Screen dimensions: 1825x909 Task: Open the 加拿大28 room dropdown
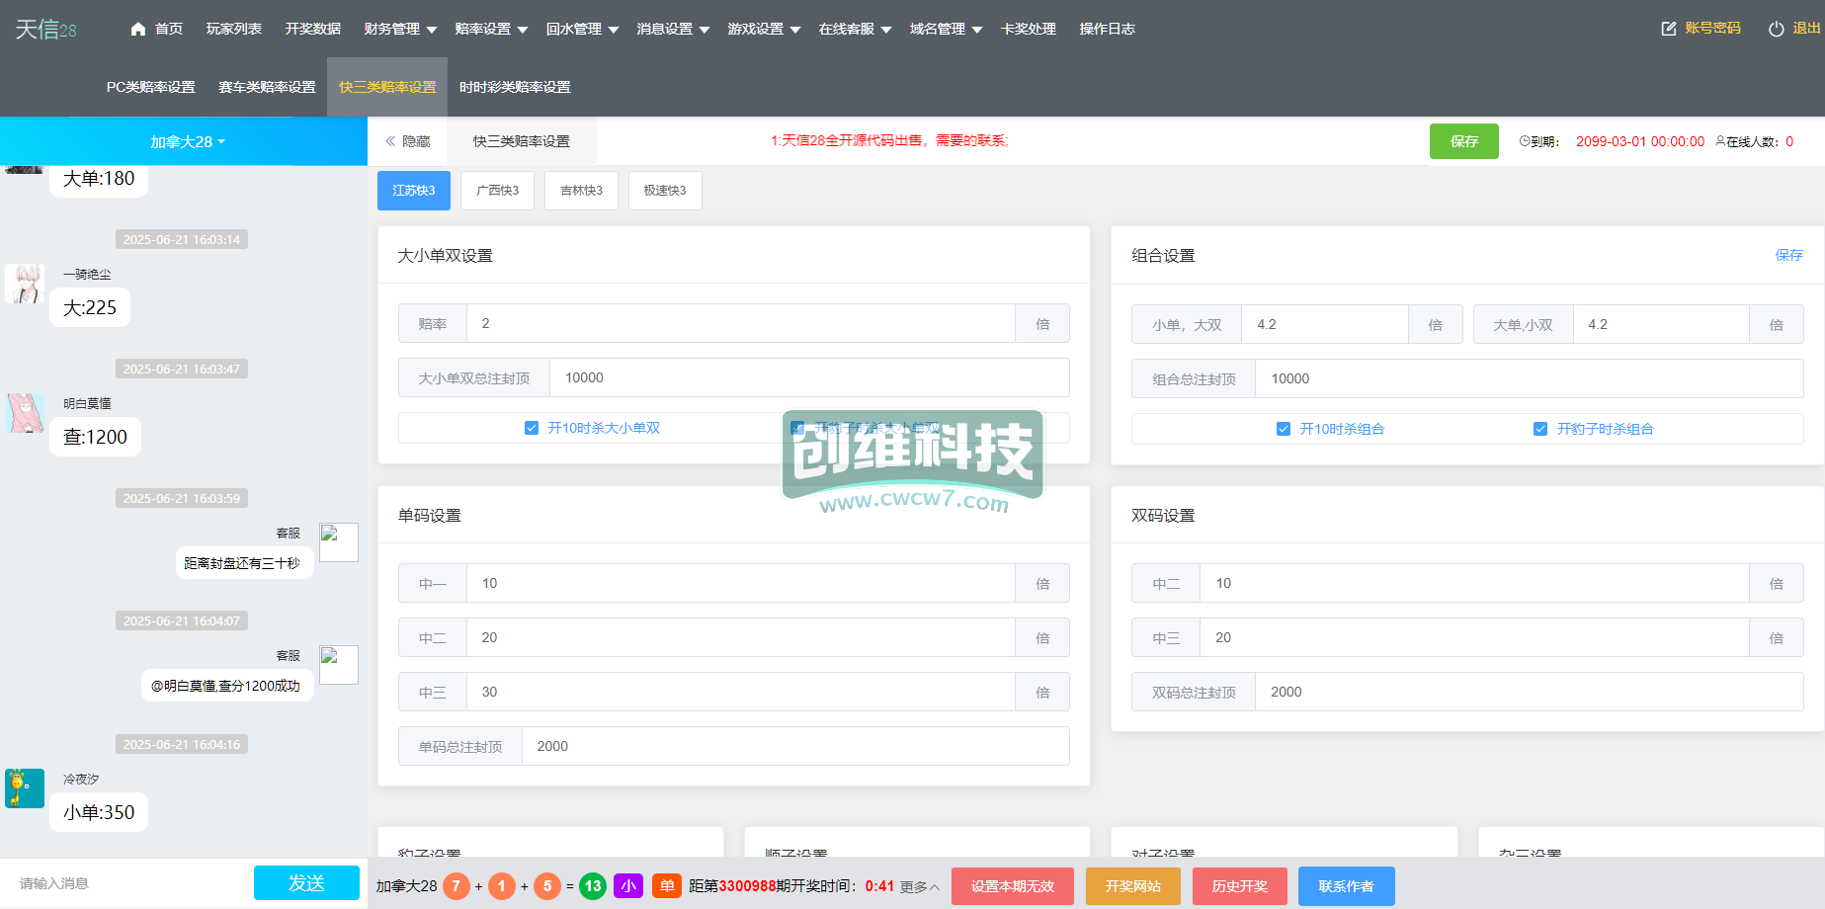click(187, 141)
